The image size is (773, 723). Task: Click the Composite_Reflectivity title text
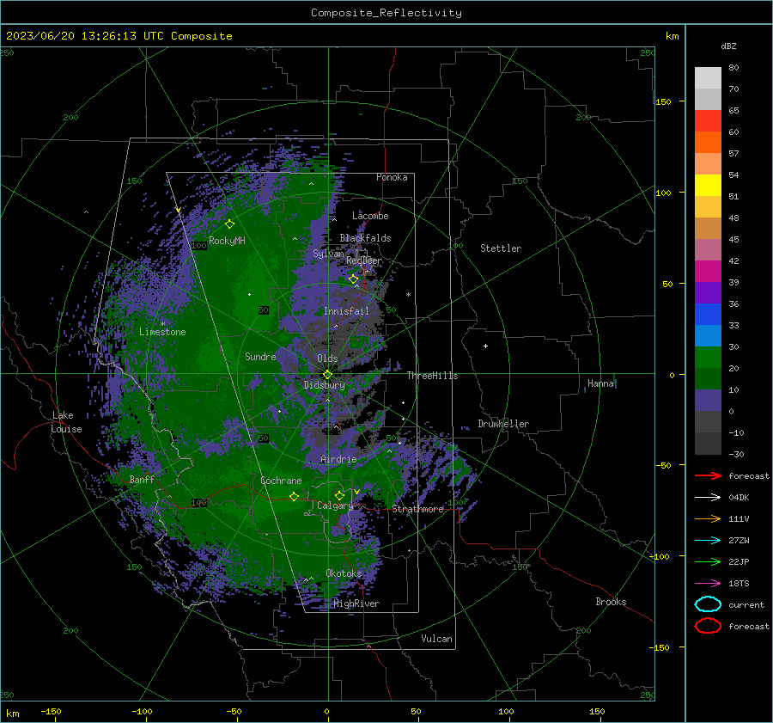click(386, 13)
